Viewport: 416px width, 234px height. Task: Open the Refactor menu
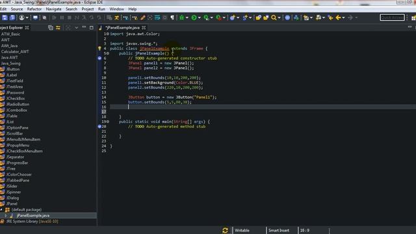(x=34, y=9)
